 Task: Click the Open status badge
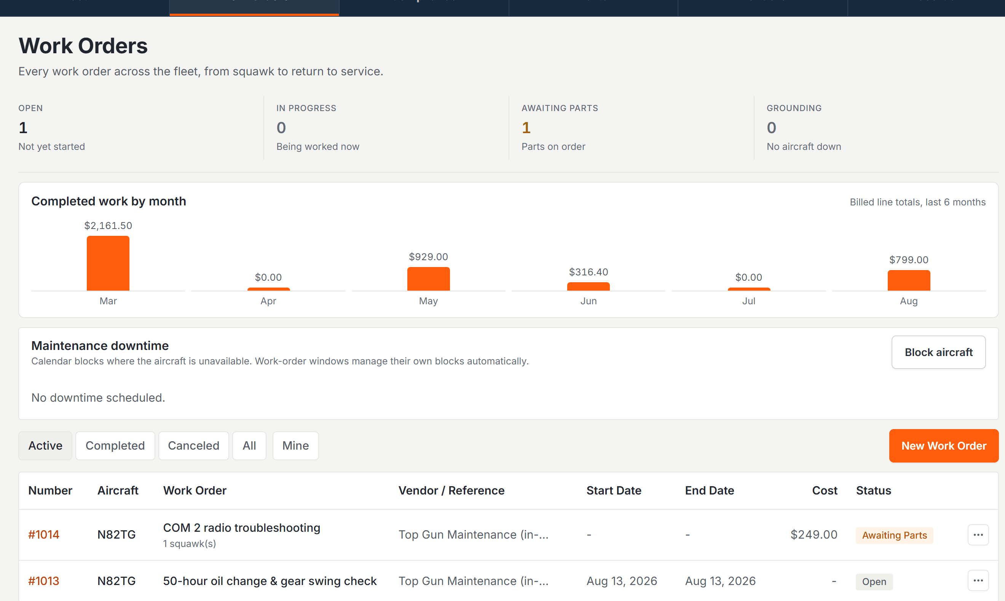pyautogui.click(x=874, y=582)
